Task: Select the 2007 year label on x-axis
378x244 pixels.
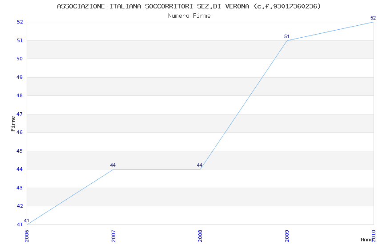Action: 113,236
